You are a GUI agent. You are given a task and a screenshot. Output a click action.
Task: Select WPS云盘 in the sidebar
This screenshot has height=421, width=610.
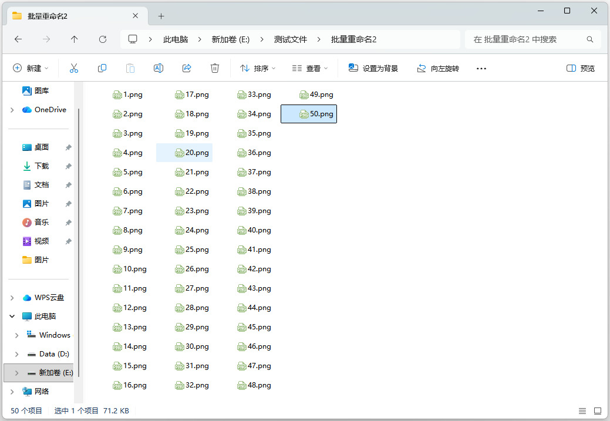[x=43, y=298]
